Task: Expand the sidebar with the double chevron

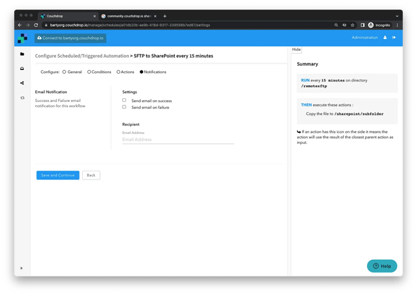Action: point(22,268)
